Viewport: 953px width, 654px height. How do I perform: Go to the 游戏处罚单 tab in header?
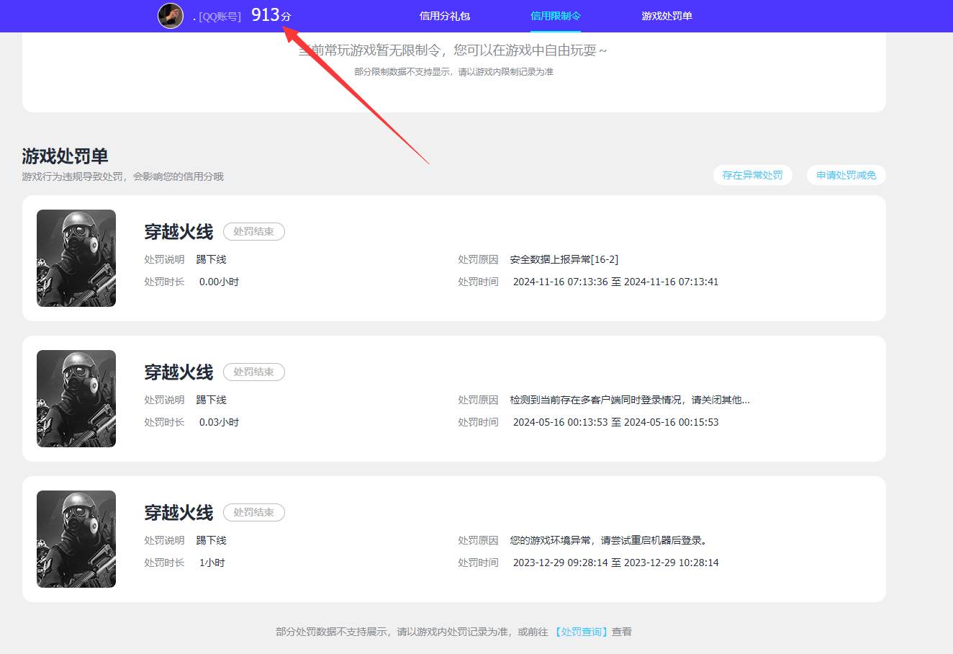click(x=667, y=16)
